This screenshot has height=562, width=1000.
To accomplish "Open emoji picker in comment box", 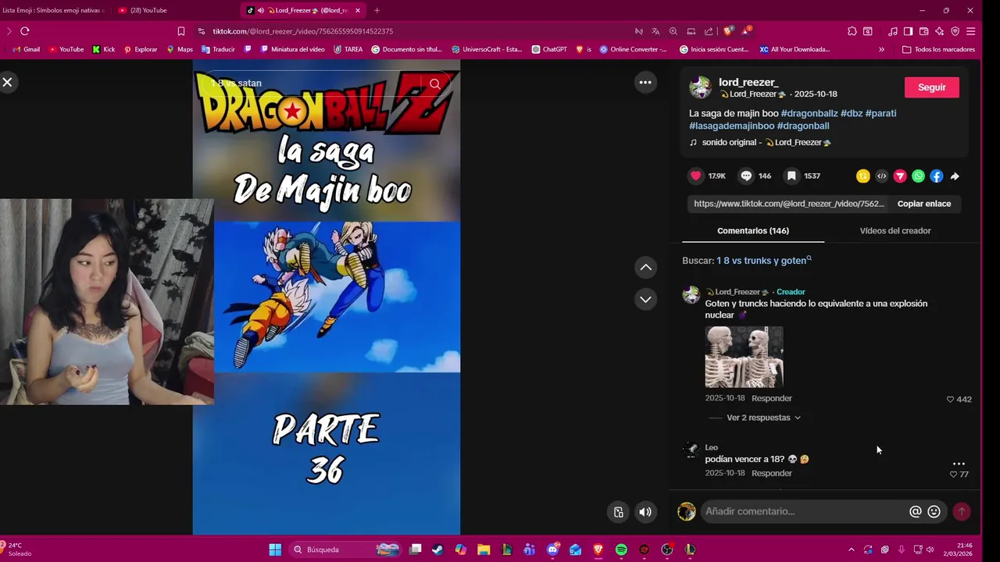I will pos(934,511).
